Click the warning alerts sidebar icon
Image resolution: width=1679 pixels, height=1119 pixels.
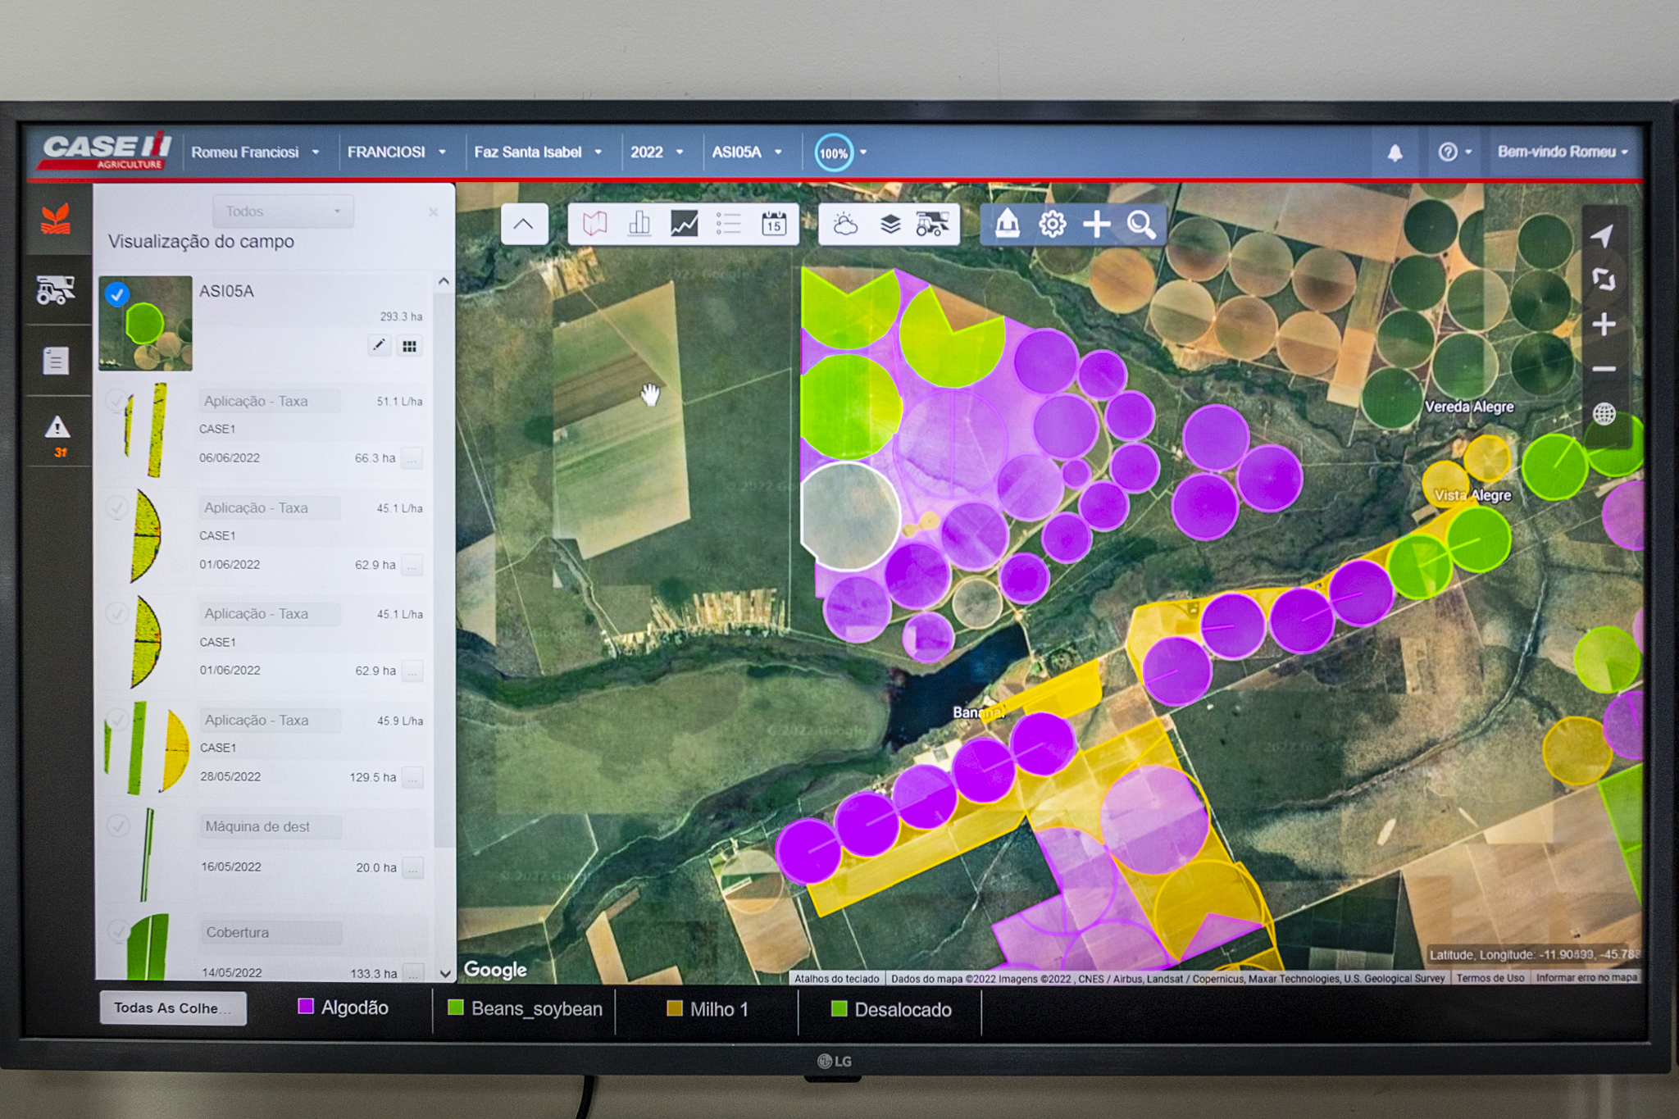[x=57, y=428]
